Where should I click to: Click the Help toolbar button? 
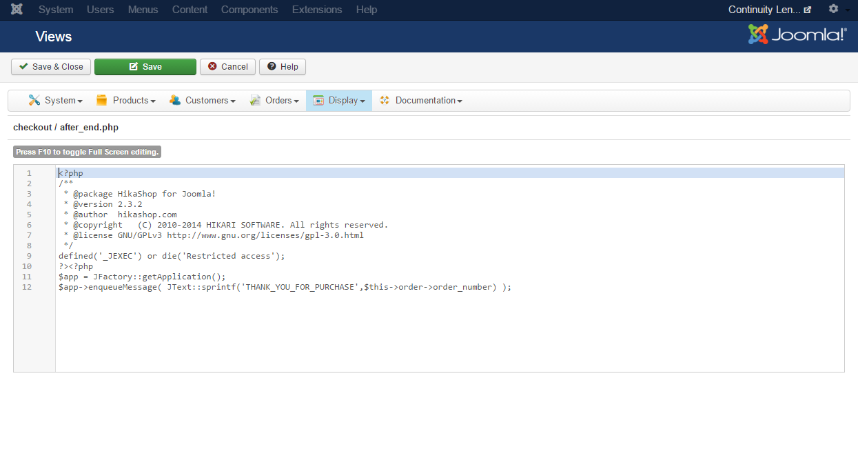[x=283, y=67]
